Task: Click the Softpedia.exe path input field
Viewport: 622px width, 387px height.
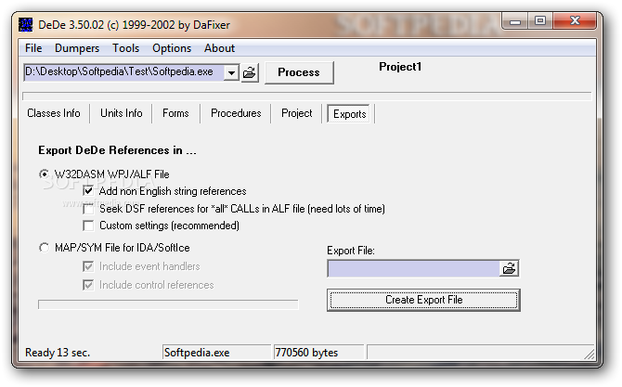Action: [123, 72]
